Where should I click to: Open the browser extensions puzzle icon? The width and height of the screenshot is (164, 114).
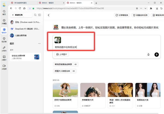click(x=151, y=8)
